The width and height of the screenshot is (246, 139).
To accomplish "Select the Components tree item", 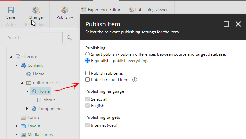I will pos(50,109).
